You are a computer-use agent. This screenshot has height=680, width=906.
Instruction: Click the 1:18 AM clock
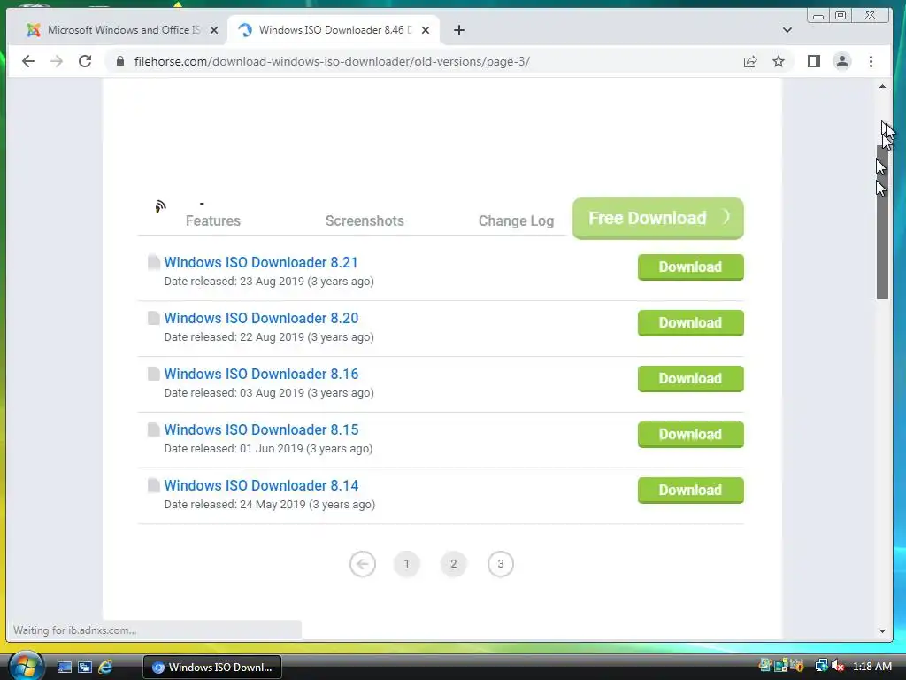click(x=871, y=666)
